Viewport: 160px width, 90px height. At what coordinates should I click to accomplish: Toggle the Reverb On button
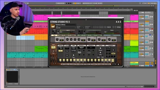114,40
